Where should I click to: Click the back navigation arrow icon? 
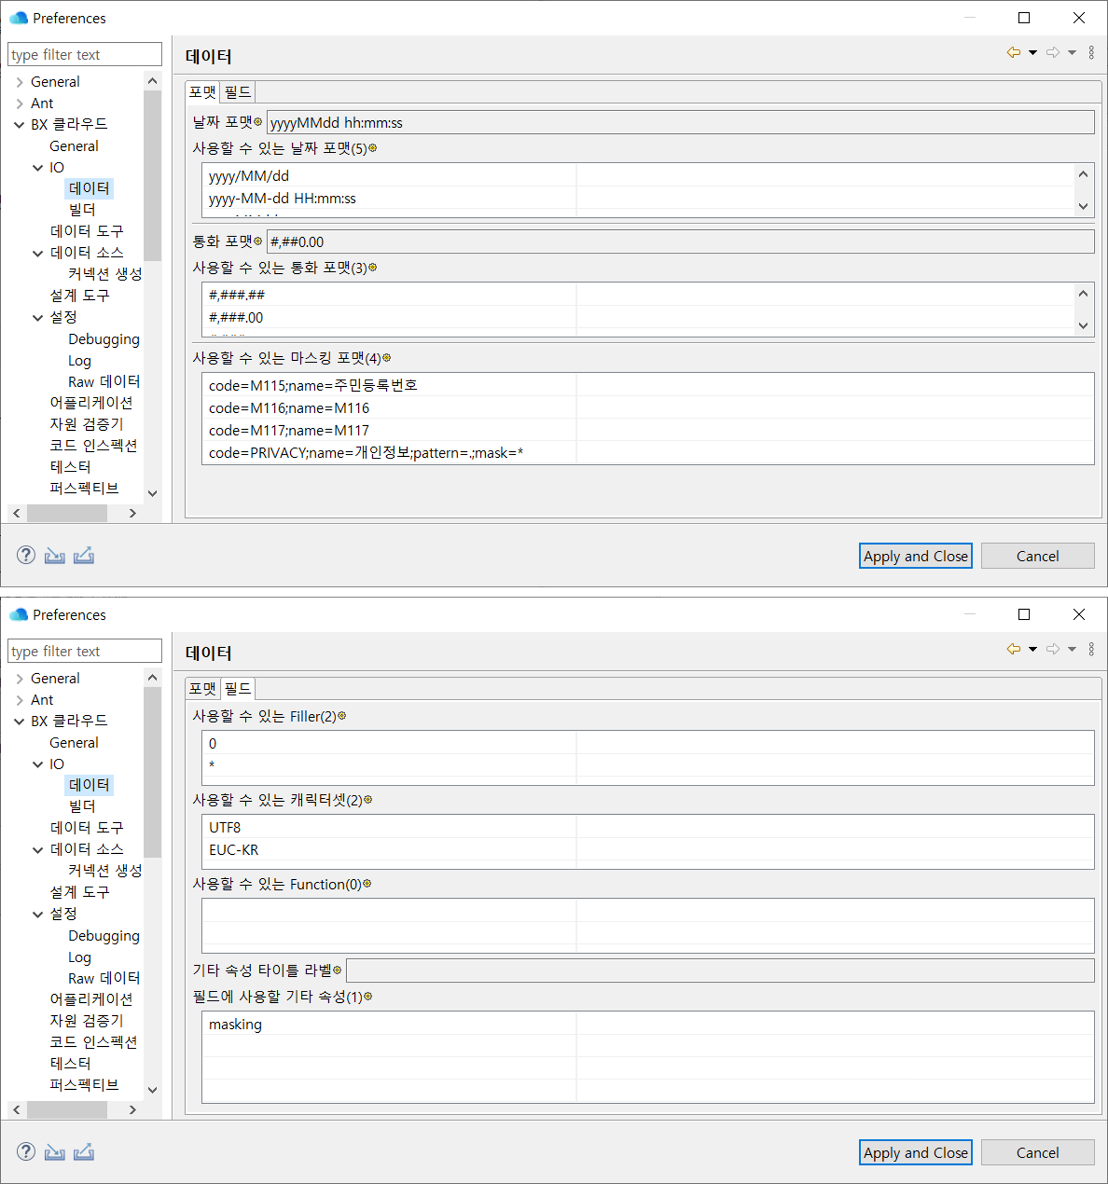[x=1014, y=53]
